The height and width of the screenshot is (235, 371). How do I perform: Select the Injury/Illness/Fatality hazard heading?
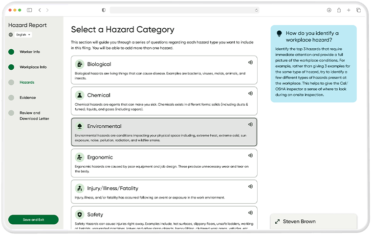112,188
